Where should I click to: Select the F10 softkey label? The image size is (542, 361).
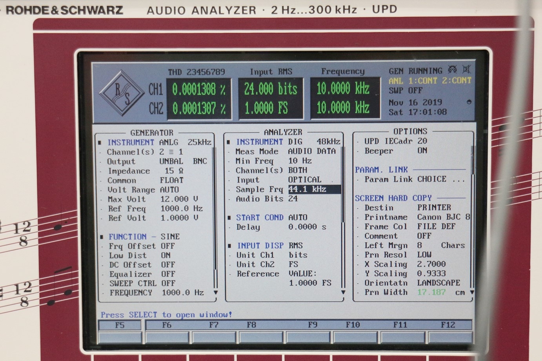[353, 325]
